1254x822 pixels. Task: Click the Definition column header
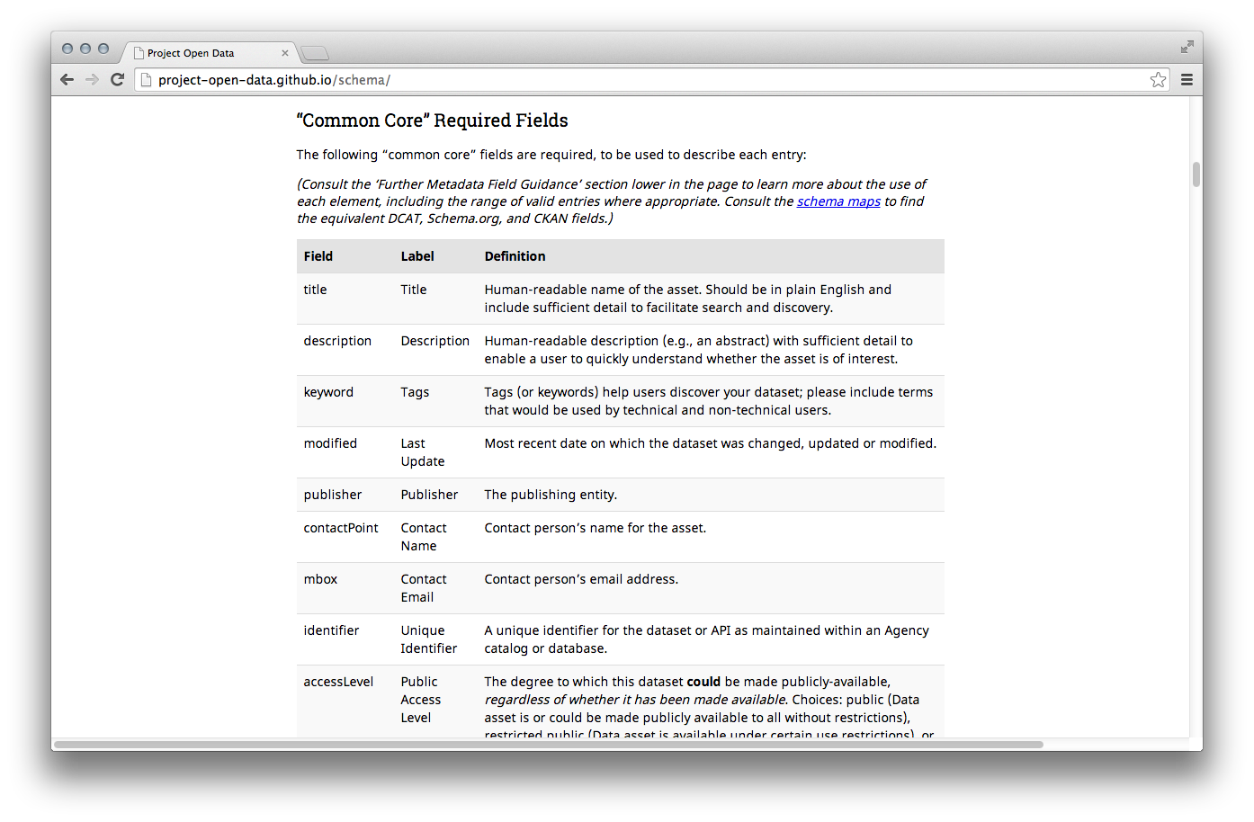click(x=515, y=256)
